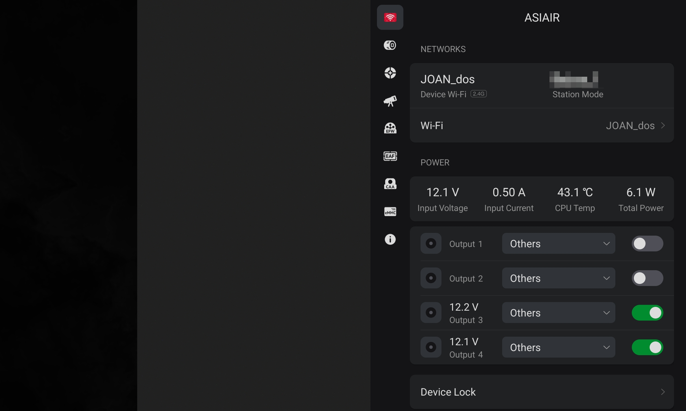This screenshot has height=411, width=686.
Task: Click the 2.4G band badge
Action: pos(478,94)
